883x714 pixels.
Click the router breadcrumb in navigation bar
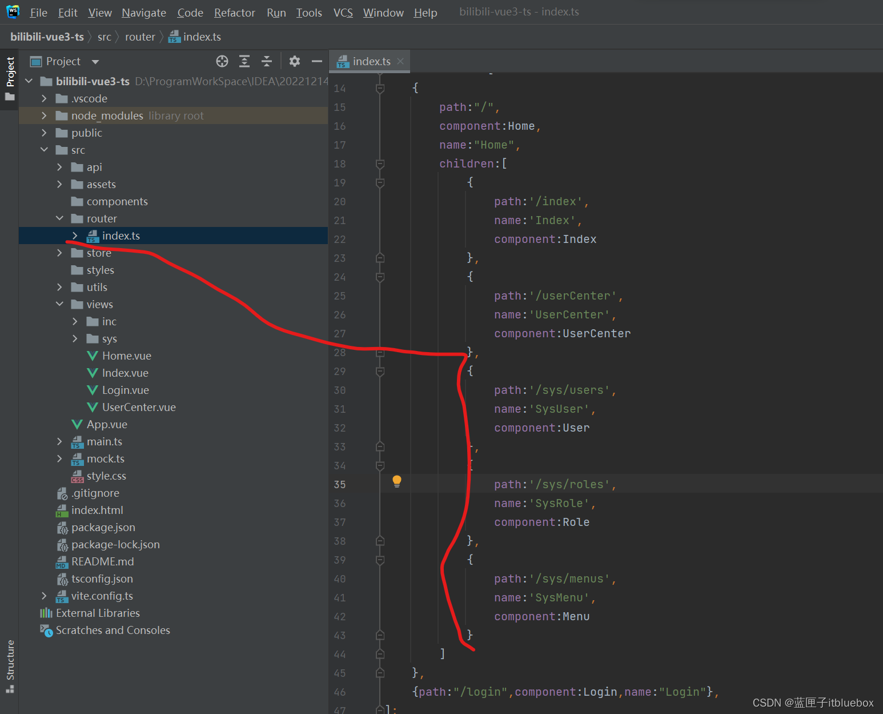[x=140, y=37]
